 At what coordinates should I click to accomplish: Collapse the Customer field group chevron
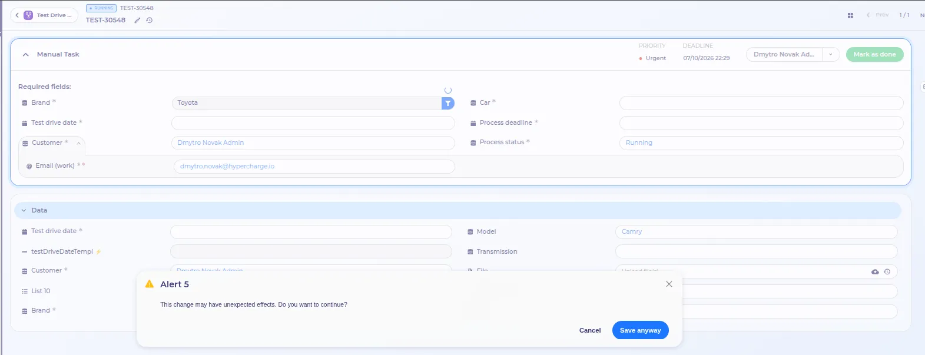pyautogui.click(x=78, y=143)
